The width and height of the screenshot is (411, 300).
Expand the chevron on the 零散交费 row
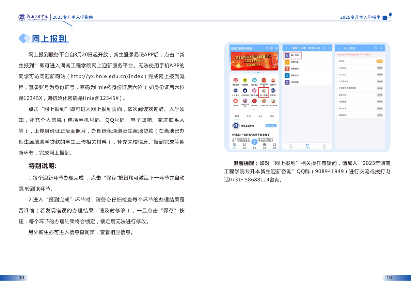pyautogui.click(x=330, y=75)
